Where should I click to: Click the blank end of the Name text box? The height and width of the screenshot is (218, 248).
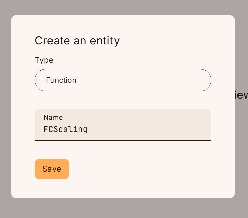(149, 130)
